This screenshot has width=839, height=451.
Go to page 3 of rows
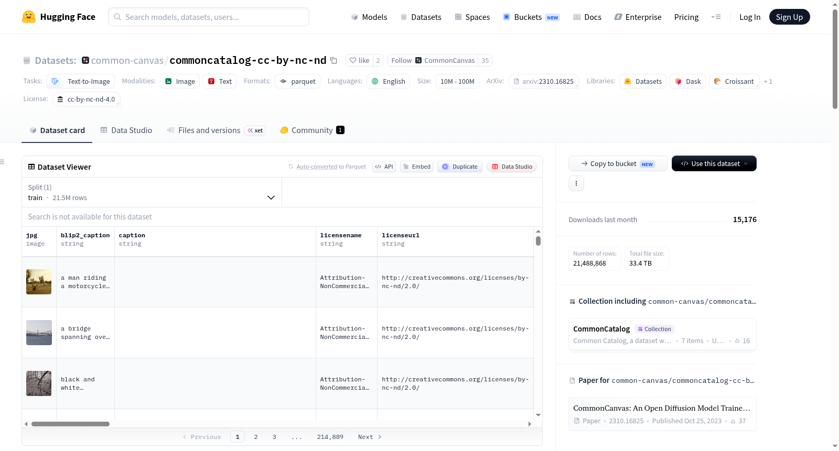click(274, 436)
